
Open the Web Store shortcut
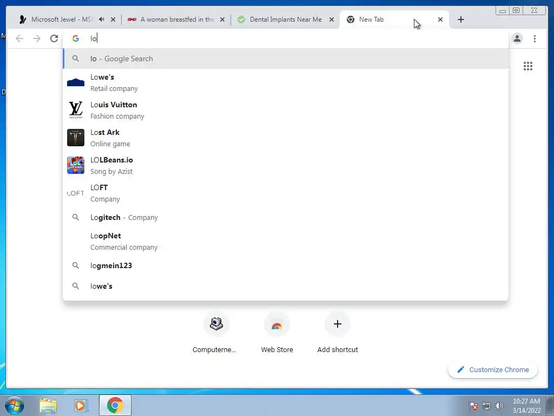pos(277,333)
